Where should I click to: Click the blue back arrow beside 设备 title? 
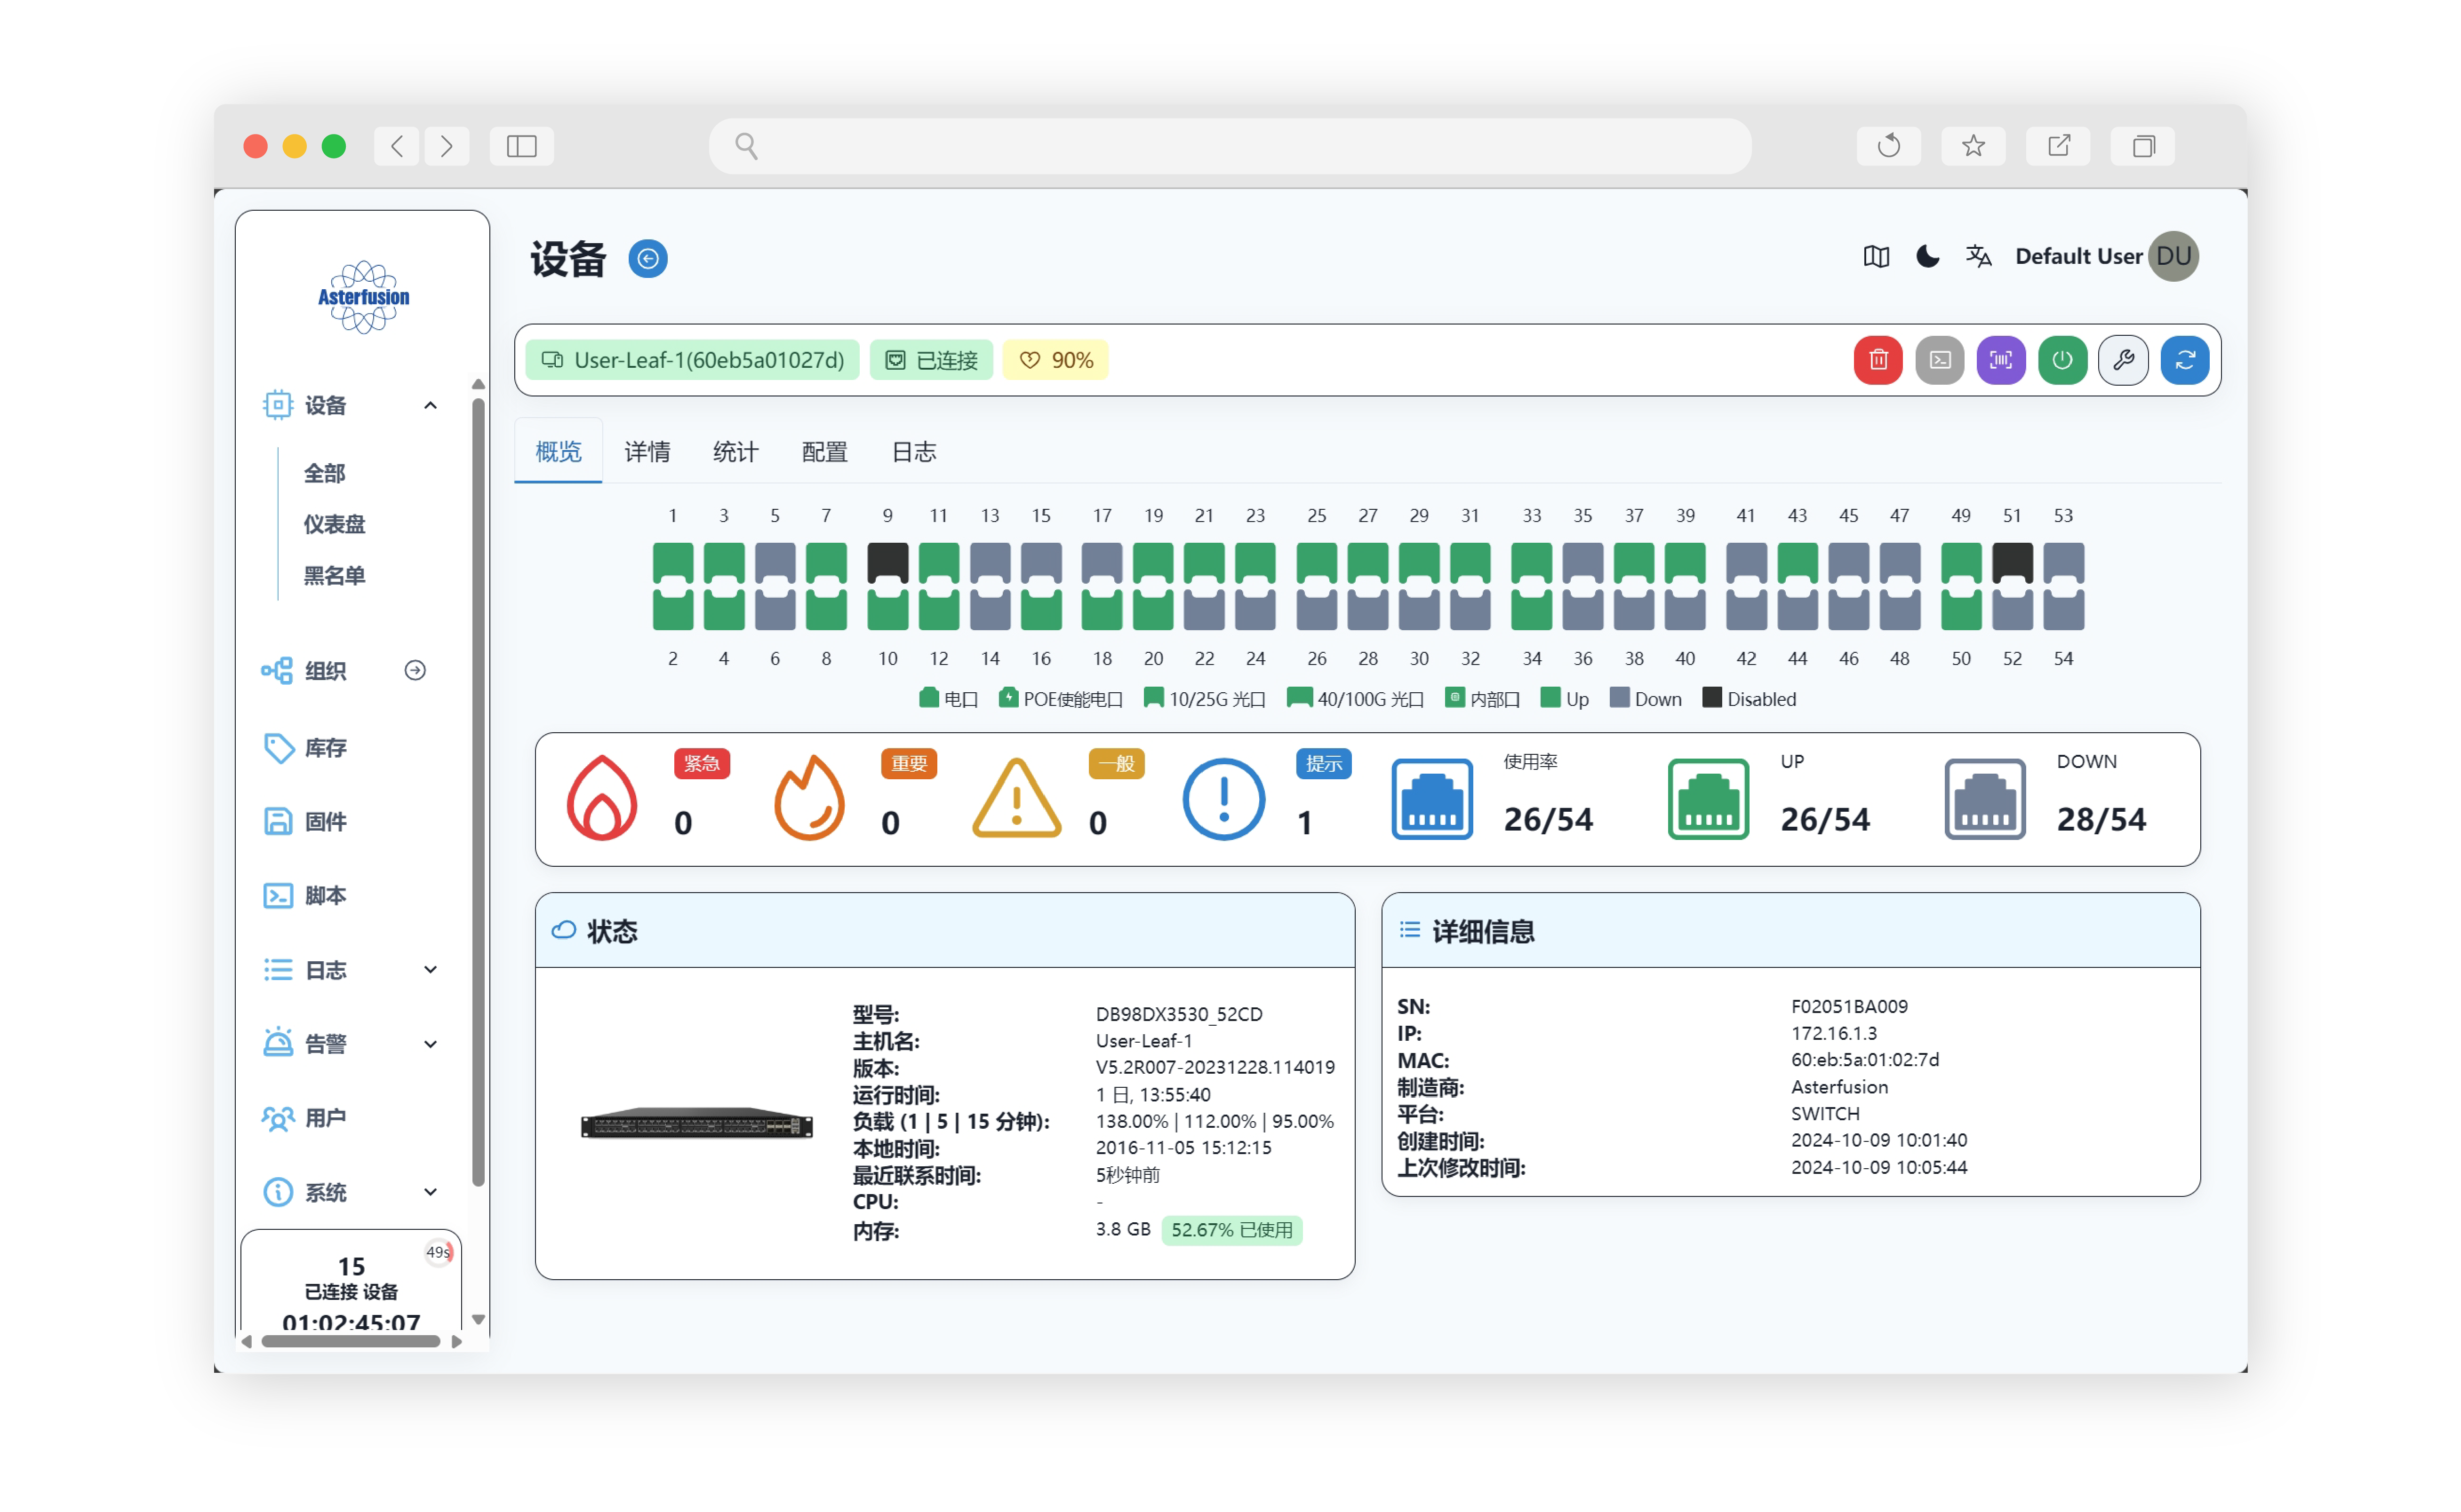(648, 259)
